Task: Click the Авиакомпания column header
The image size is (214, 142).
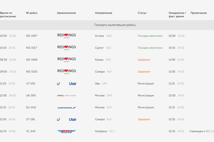Action: tap(66, 13)
